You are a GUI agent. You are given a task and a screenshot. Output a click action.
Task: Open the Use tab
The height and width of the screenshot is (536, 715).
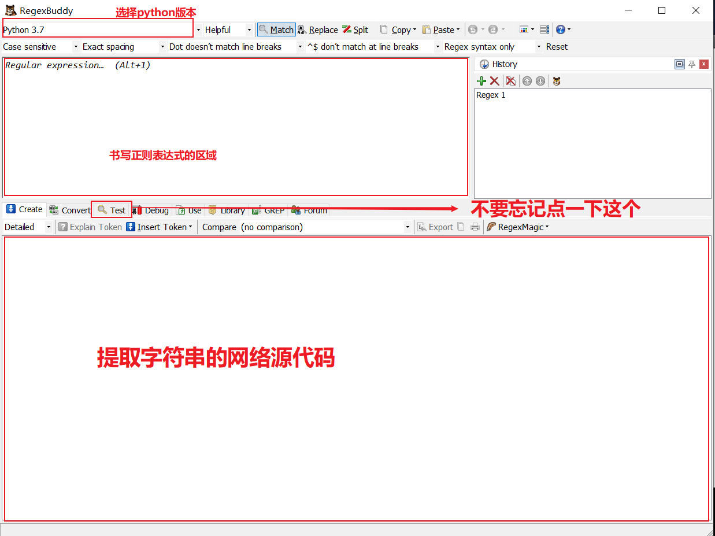(189, 210)
